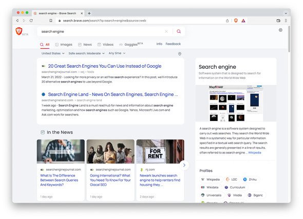Click the location target icon beside filters
This screenshot has height=219, width=303.
point(180,54)
